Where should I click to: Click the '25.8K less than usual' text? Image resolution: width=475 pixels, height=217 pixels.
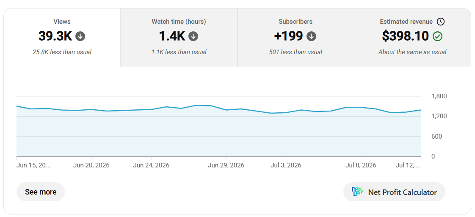click(x=62, y=52)
